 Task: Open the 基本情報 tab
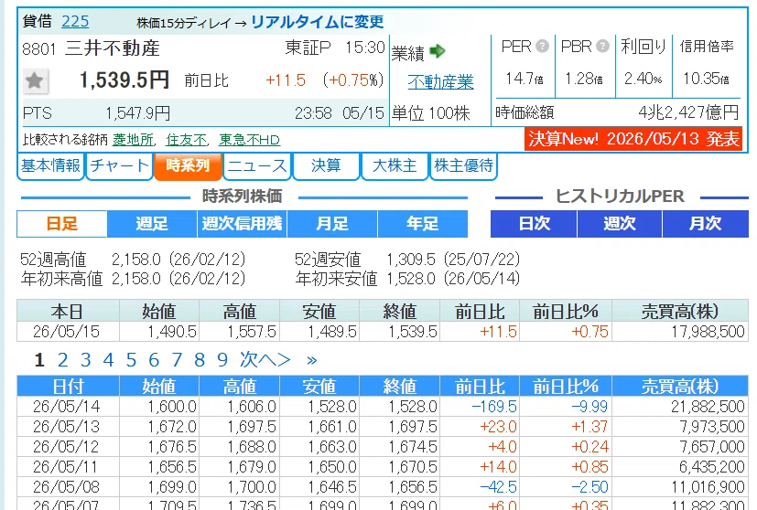(50, 165)
